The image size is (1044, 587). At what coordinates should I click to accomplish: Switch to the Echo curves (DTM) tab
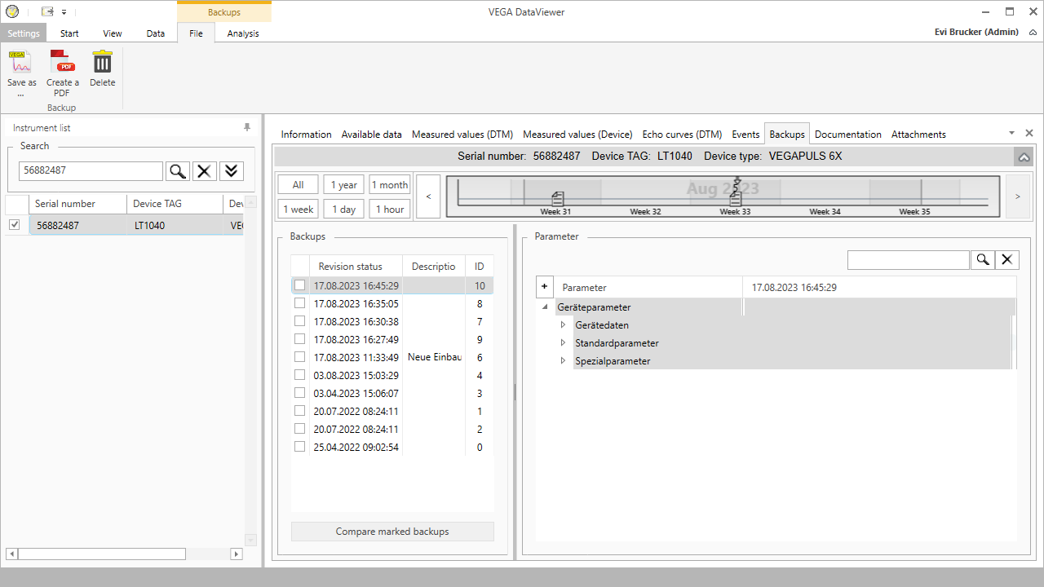pyautogui.click(x=682, y=134)
